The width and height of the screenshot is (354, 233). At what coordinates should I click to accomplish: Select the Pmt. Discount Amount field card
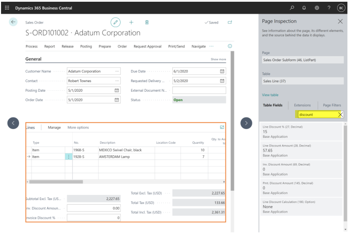(x=301, y=188)
